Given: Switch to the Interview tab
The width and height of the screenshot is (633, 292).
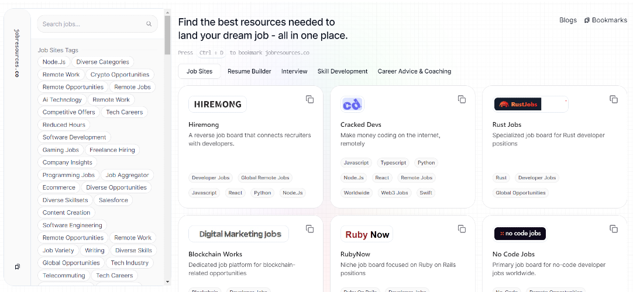Looking at the screenshot, I should (294, 71).
